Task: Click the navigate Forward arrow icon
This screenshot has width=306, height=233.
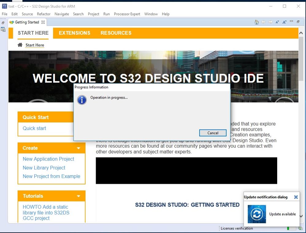Action: click(x=270, y=22)
